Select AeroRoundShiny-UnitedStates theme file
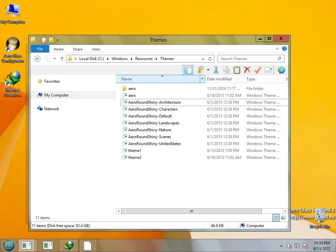The width and height of the screenshot is (336, 252). 155,144
